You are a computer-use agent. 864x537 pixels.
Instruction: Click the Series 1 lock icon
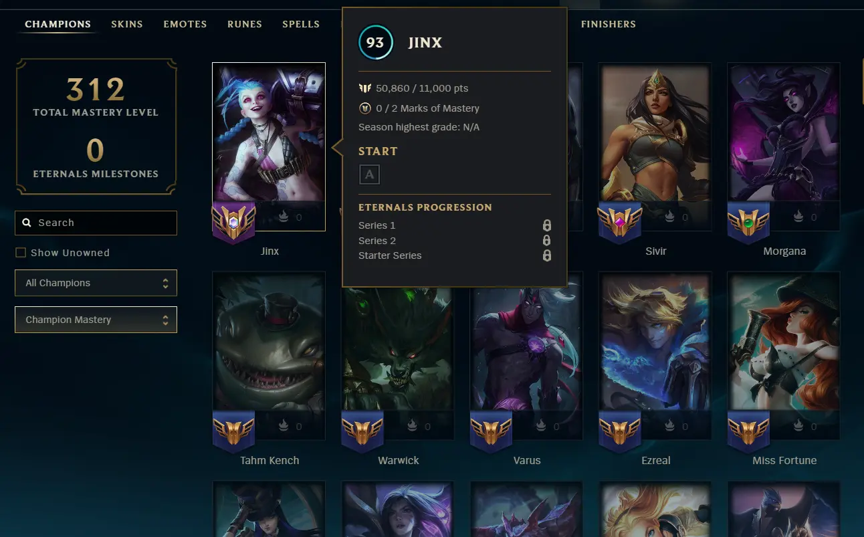pyautogui.click(x=546, y=225)
